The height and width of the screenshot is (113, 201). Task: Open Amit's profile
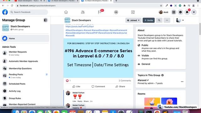point(163,12)
